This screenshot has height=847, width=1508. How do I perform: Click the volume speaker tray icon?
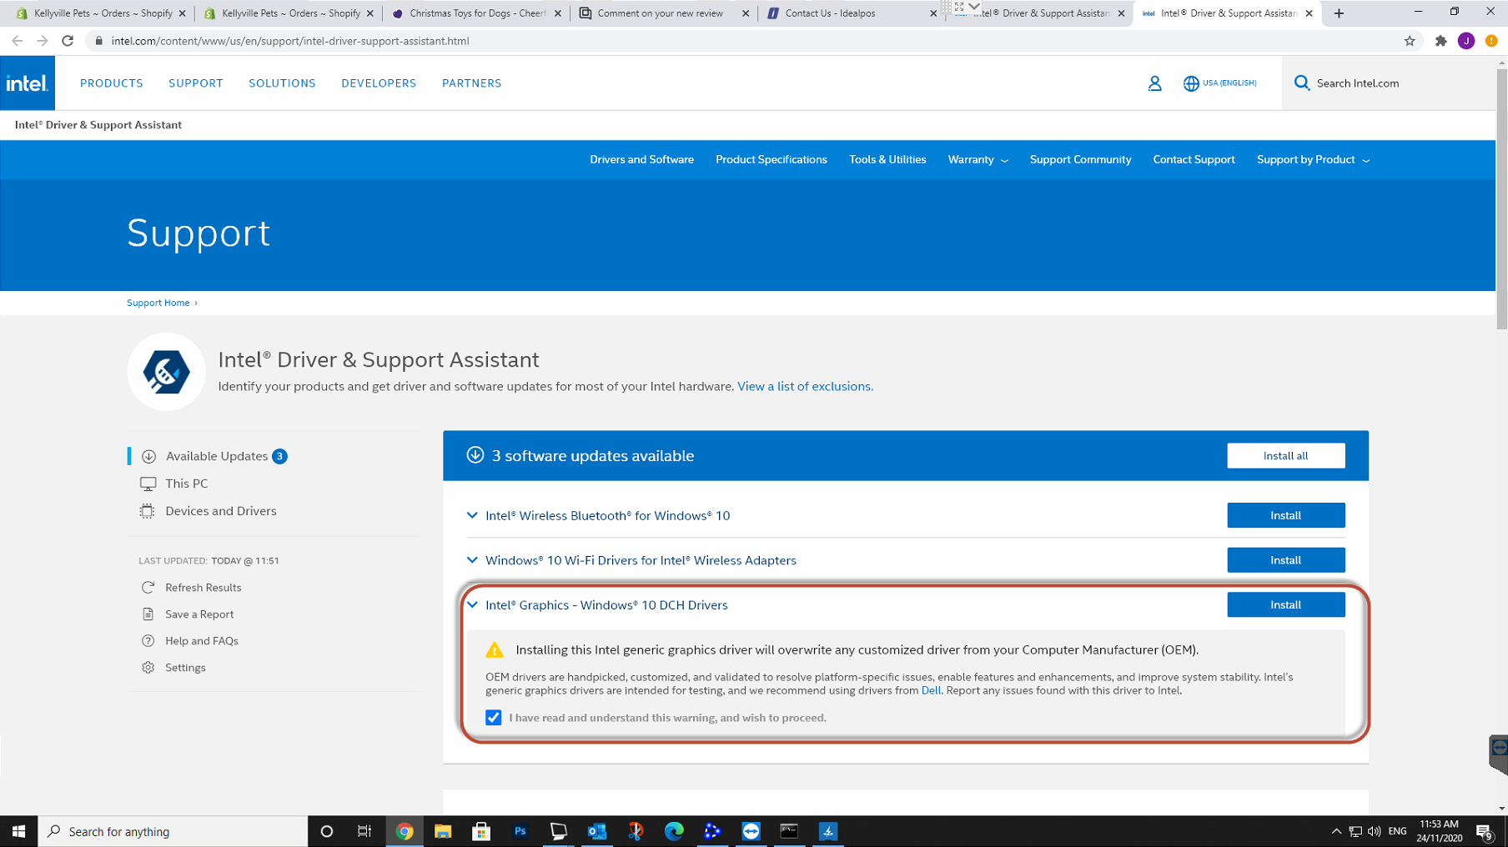pyautogui.click(x=1374, y=831)
